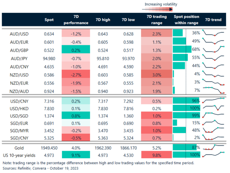The height and width of the screenshot is (173, 230).
Task: Select the US 10-year yields 100% bar
Action: click(186, 154)
